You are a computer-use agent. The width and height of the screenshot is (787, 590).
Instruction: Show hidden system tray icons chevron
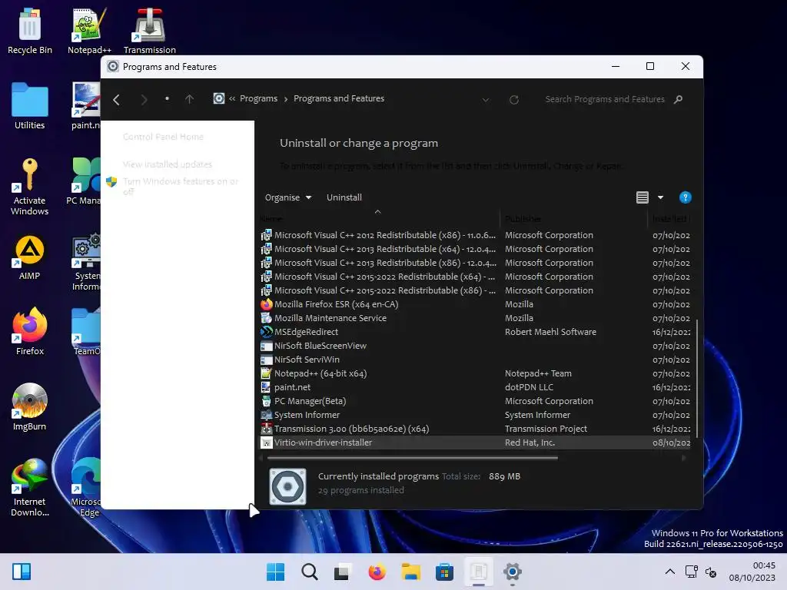click(x=669, y=572)
